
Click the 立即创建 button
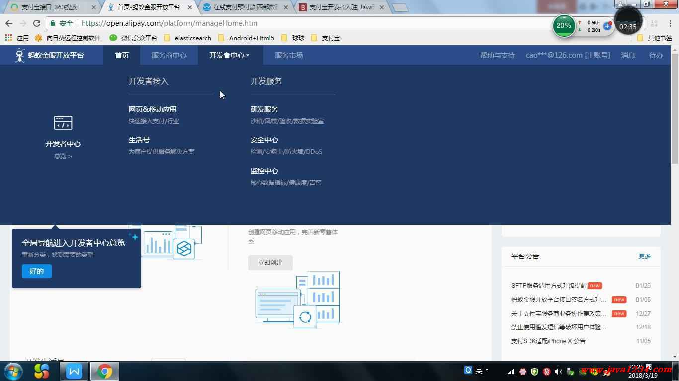pos(270,263)
